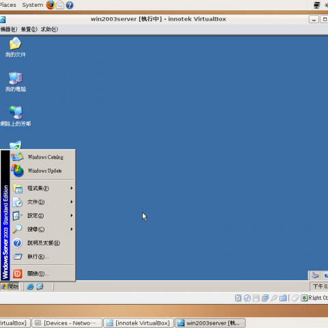The width and height of the screenshot is (328, 328).
Task: Expand the 程式集(P) submenu arrow
Action: [72, 188]
